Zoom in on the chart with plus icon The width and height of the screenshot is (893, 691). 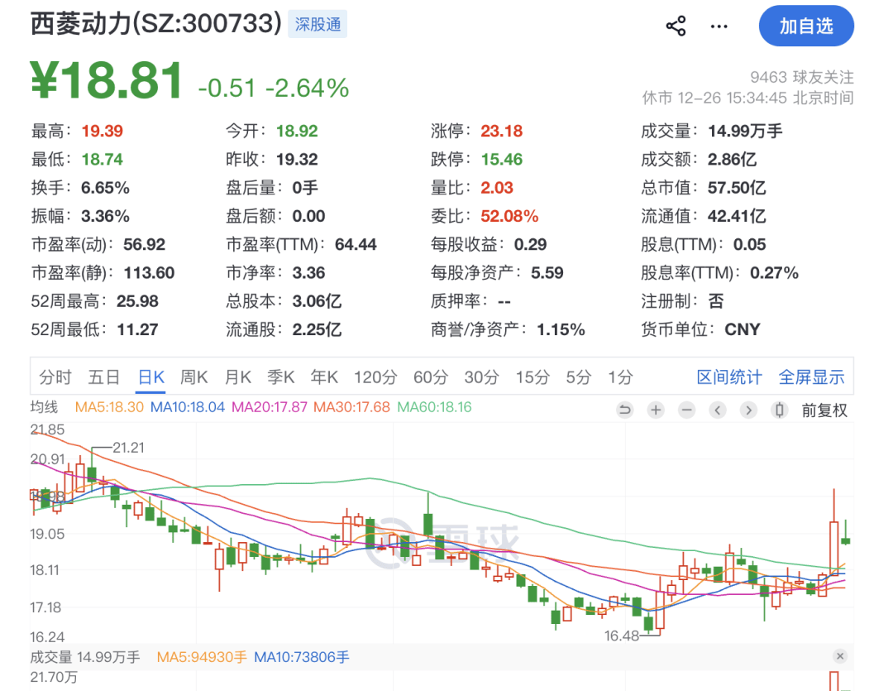point(656,410)
